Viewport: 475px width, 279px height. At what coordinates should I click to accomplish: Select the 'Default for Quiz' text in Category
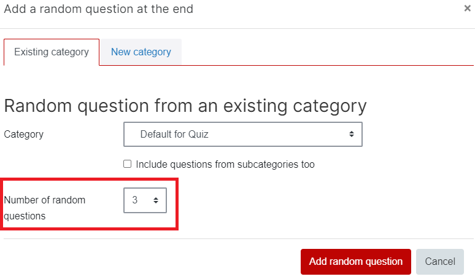click(174, 134)
